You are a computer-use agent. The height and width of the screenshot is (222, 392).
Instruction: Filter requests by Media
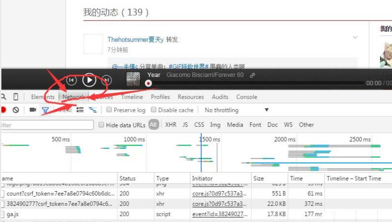[235, 124]
